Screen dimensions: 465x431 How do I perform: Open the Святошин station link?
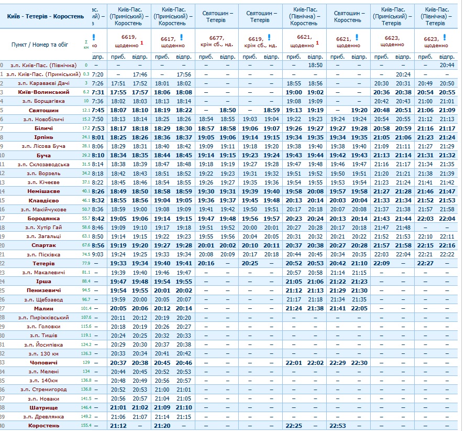pyautogui.click(x=43, y=111)
